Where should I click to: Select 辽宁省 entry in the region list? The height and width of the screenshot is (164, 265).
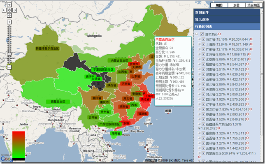click(x=225, y=104)
